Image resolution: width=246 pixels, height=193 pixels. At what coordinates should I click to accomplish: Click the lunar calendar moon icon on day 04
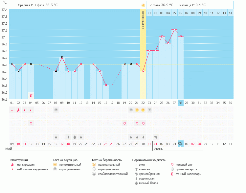(31, 96)
